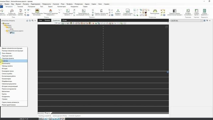This screenshot has width=213, height=120.
Task: Click 'Вставить на профиль' ribbon icon
Action: click(188, 11)
